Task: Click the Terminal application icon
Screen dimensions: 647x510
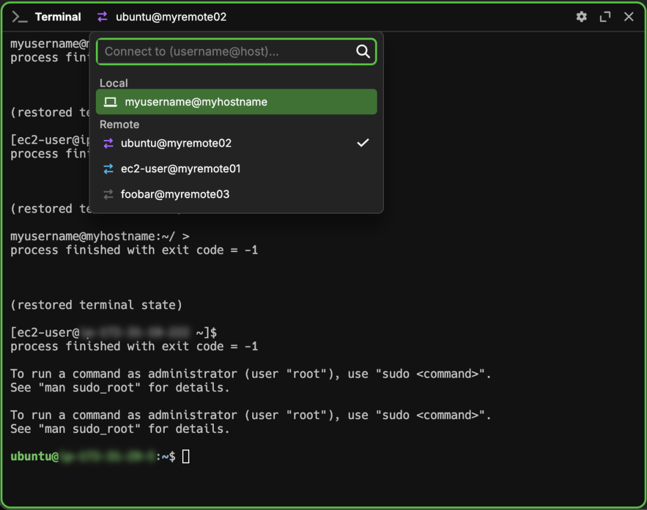Action: (x=19, y=17)
